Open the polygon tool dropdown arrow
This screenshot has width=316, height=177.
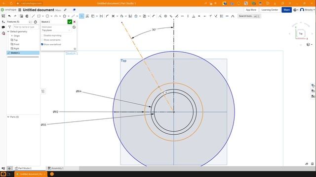pos(69,16)
